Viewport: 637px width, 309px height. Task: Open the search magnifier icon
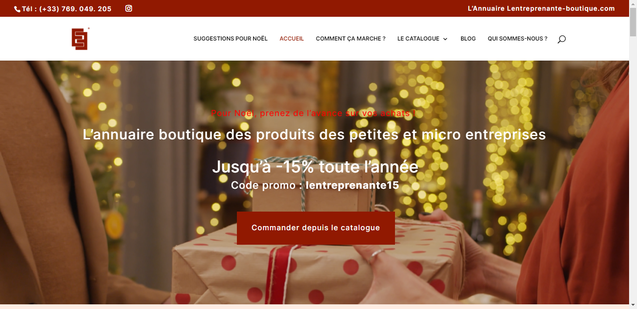pyautogui.click(x=561, y=39)
